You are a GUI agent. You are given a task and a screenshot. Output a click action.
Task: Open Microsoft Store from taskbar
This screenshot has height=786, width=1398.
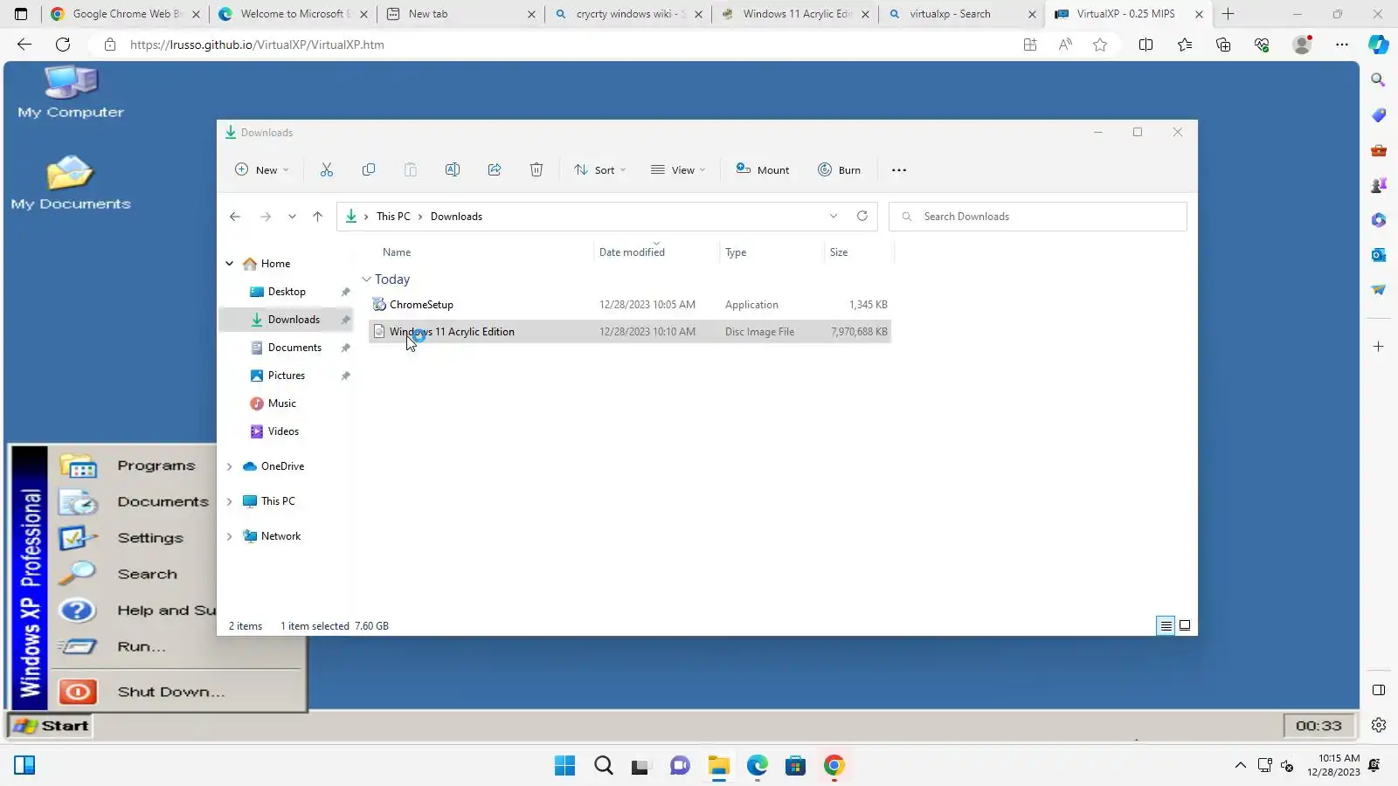click(795, 766)
